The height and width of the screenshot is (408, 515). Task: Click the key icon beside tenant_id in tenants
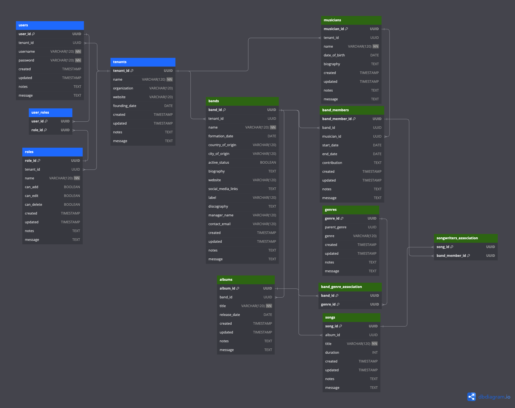coord(132,71)
